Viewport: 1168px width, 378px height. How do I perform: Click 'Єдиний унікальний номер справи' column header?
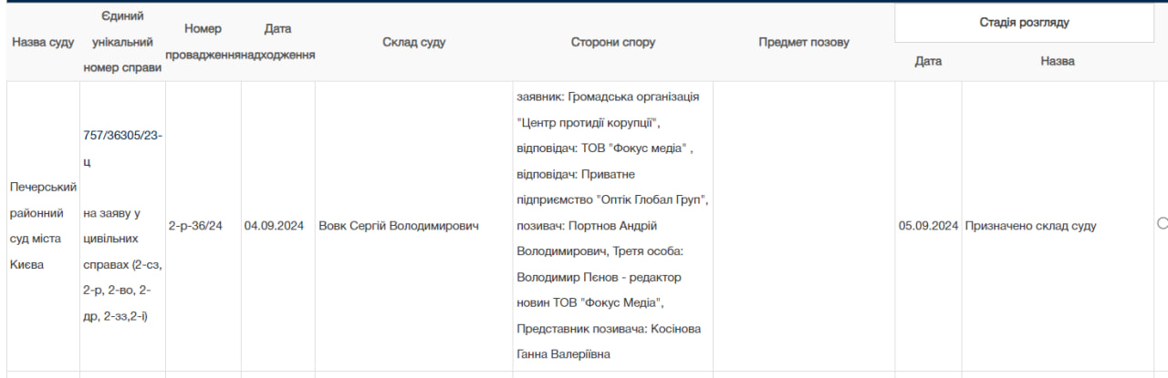(x=122, y=42)
